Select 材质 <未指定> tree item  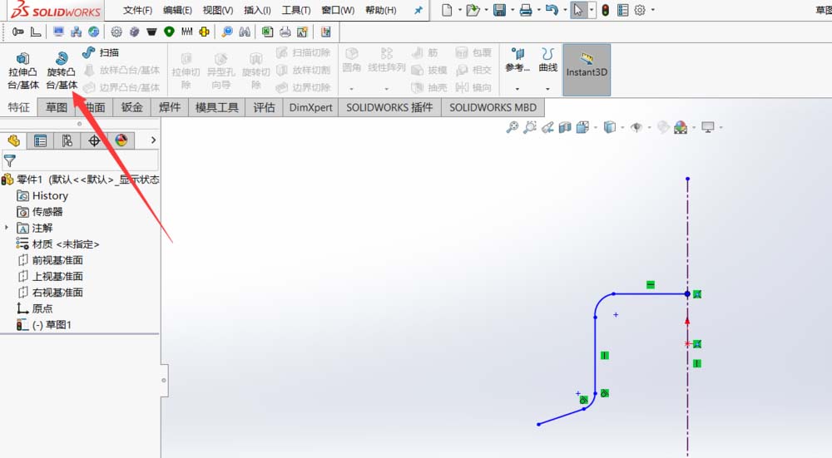pyautogui.click(x=58, y=244)
